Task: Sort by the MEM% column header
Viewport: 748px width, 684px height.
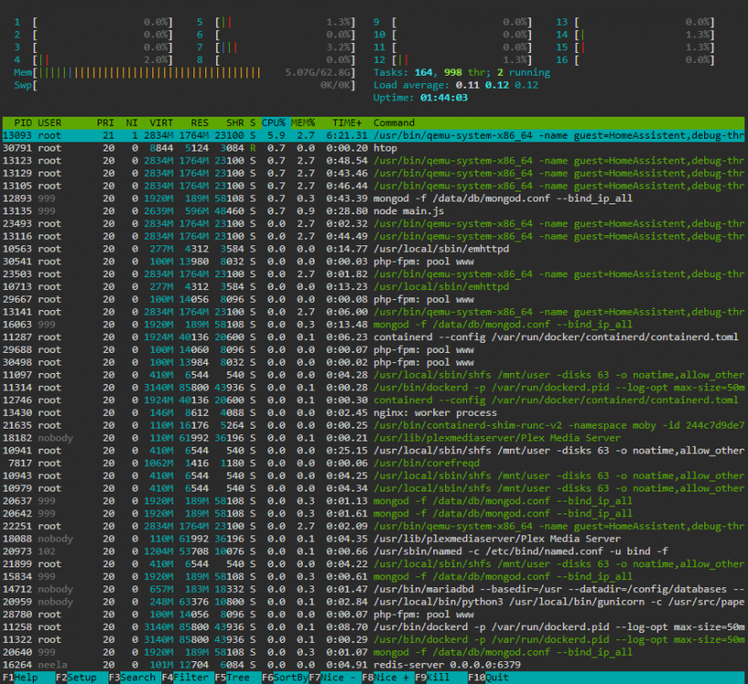Action: pyautogui.click(x=303, y=122)
